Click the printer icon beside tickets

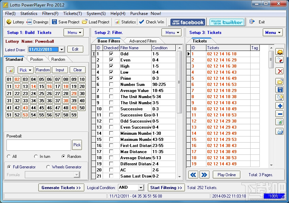[280, 131]
